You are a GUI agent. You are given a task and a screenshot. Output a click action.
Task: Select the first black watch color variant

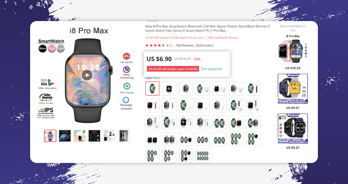point(152,89)
